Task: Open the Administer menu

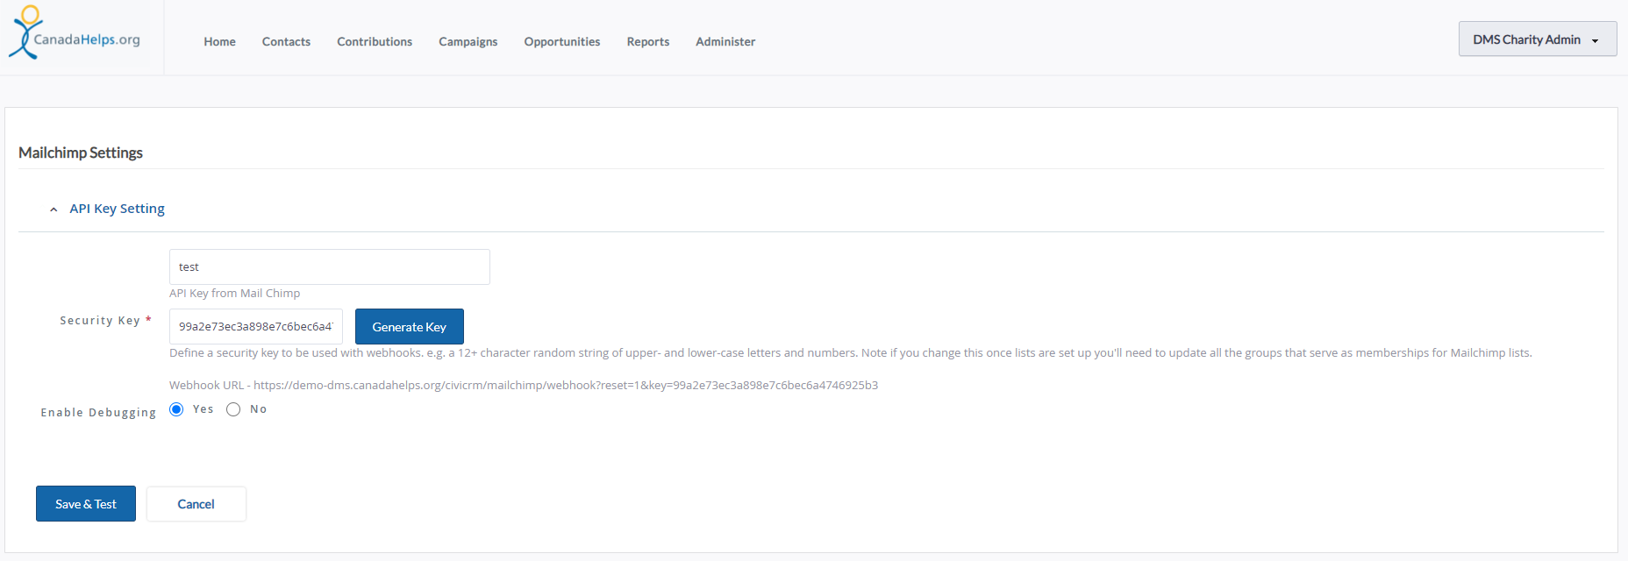Action: point(725,41)
